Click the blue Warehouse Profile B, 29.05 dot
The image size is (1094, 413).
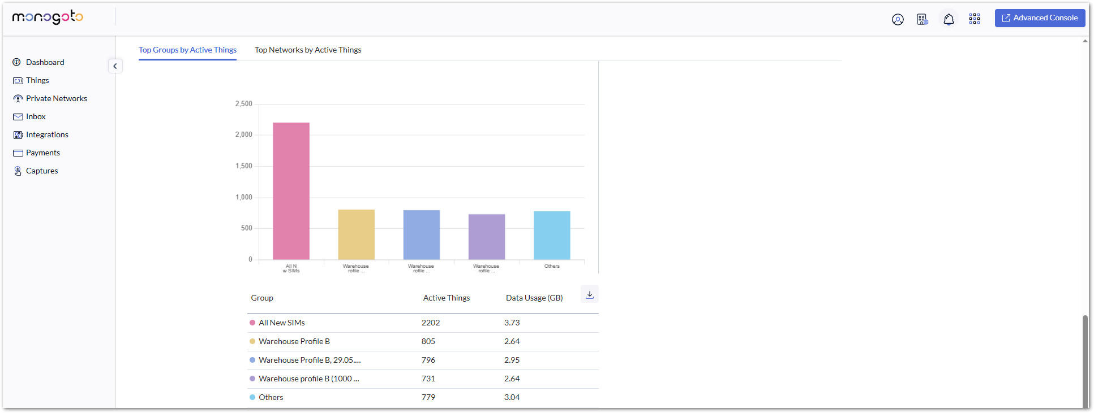click(x=252, y=360)
